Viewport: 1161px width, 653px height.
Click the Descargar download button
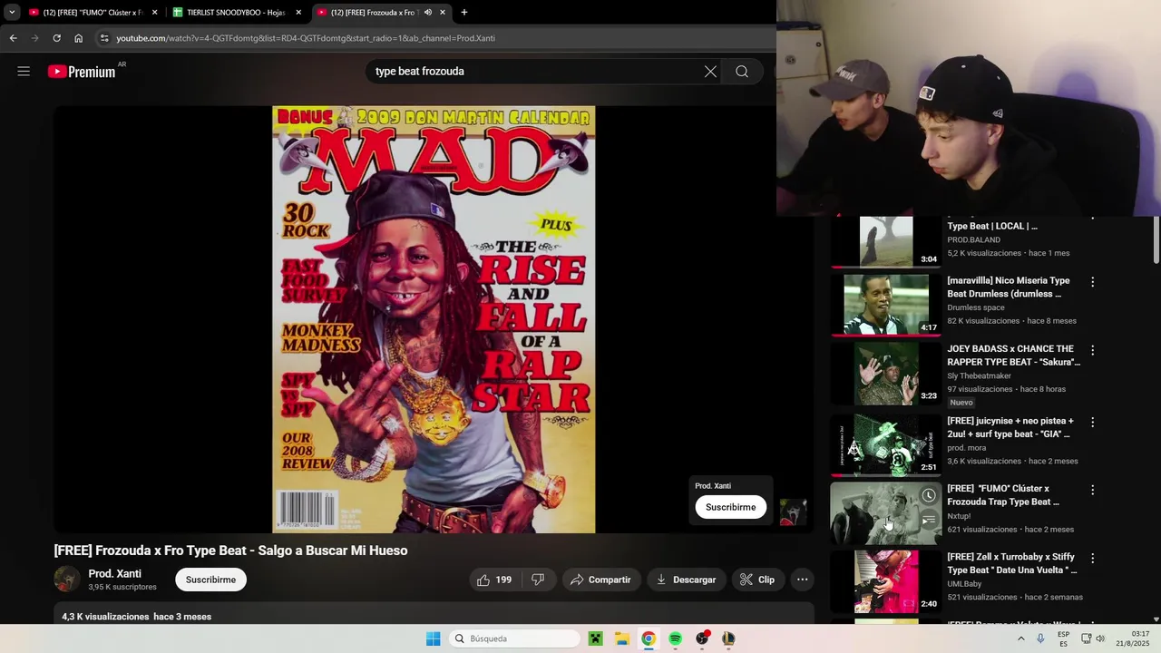click(687, 580)
